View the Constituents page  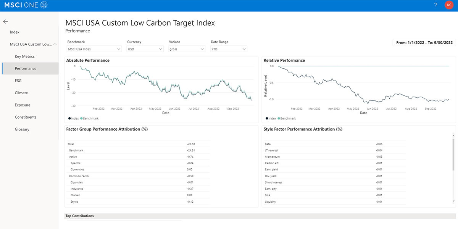point(25,117)
